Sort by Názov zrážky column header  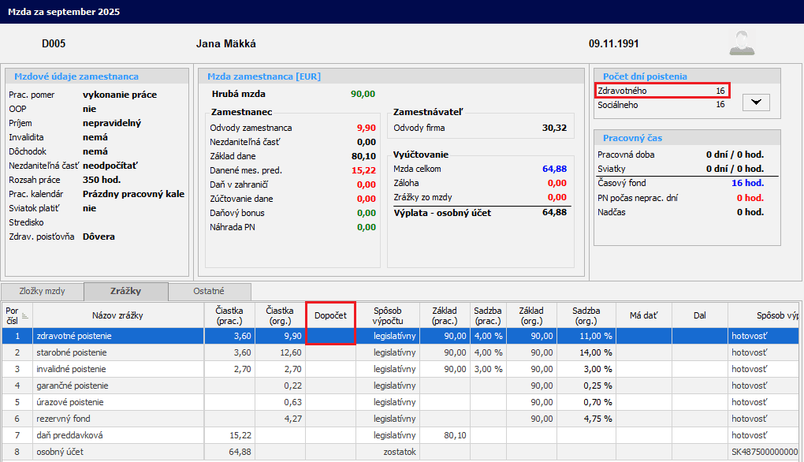tap(117, 315)
